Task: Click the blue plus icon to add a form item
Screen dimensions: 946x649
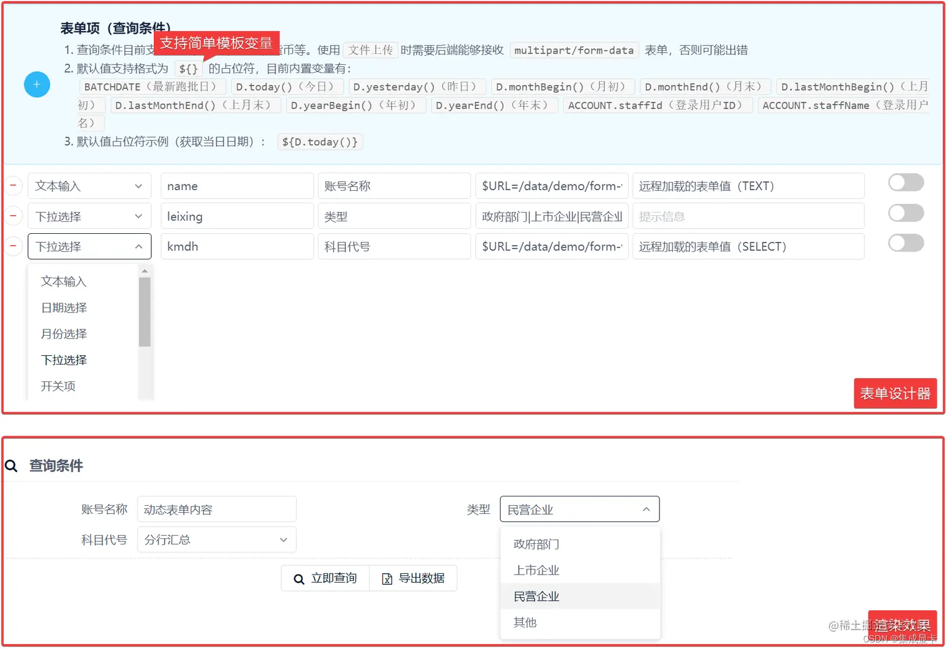Action: tap(37, 84)
